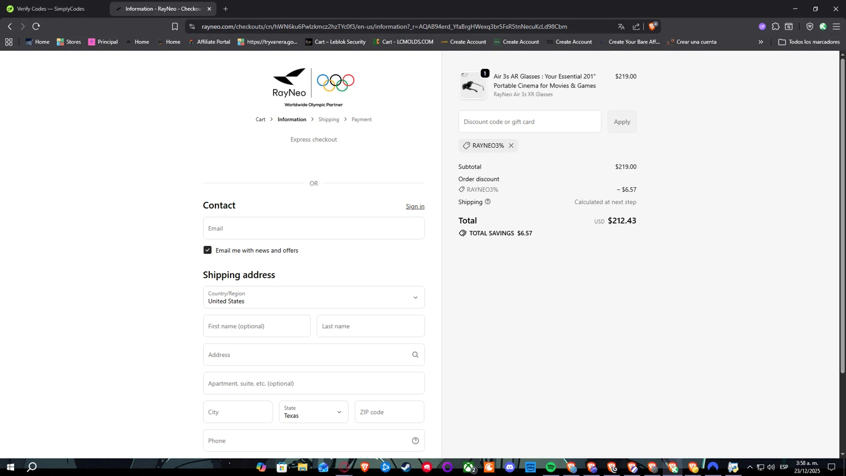Open the Xbox app in taskbar
Image resolution: width=846 pixels, height=476 pixels.
pos(469,467)
